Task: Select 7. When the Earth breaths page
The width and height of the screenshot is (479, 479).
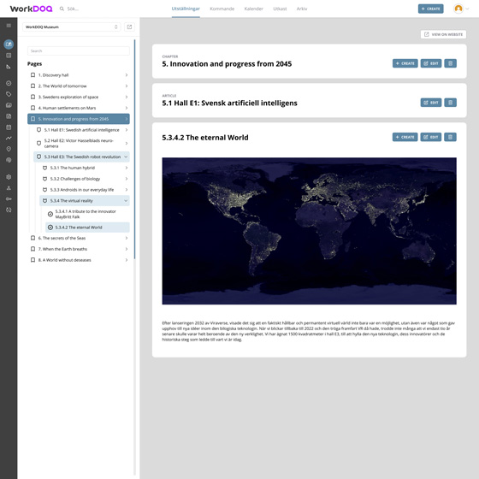Action: (x=79, y=249)
